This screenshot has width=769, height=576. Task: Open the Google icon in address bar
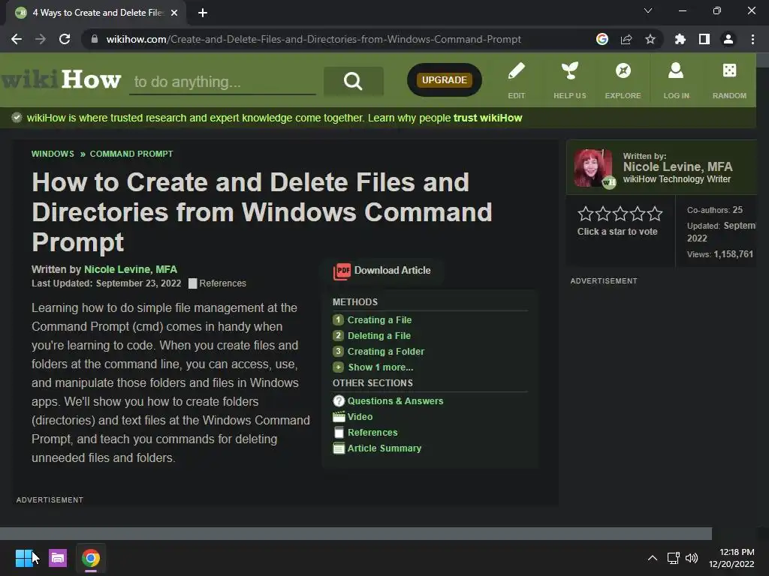pyautogui.click(x=602, y=39)
